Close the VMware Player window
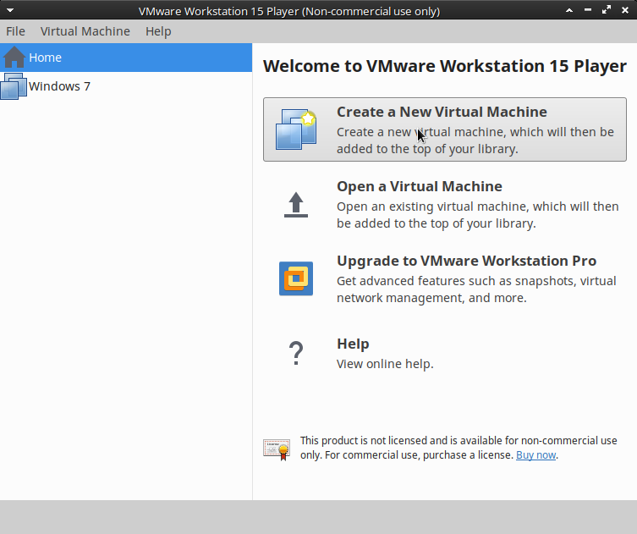Screen dimensions: 637x534 pos(625,10)
